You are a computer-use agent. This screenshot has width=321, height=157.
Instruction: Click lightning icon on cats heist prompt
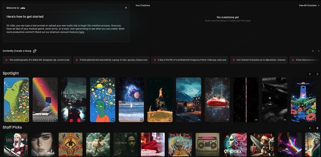click(x=77, y=60)
